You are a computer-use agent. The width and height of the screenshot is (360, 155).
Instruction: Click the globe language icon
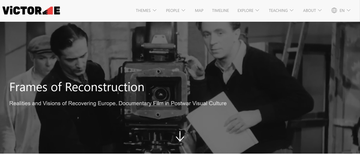(334, 11)
